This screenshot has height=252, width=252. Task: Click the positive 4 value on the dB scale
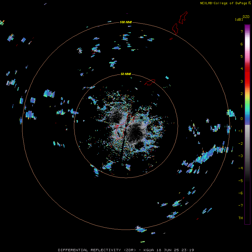tap(242, 69)
